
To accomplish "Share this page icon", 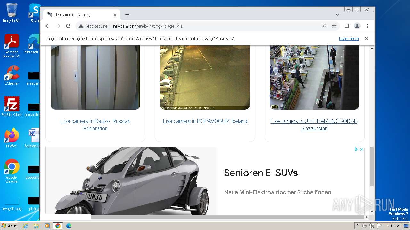I will coord(324,26).
